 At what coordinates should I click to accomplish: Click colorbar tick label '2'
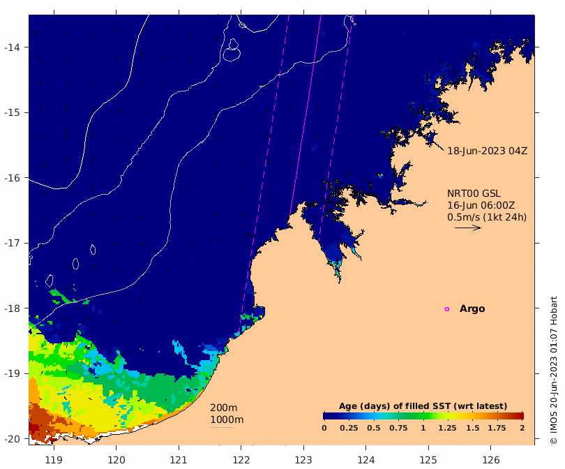[522, 428]
